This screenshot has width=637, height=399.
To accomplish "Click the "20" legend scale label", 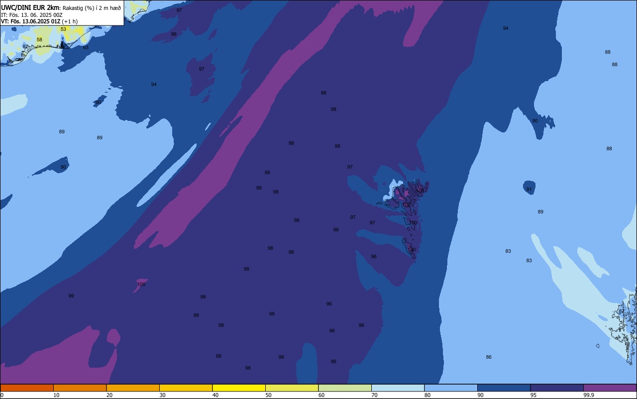I will click(109, 395).
